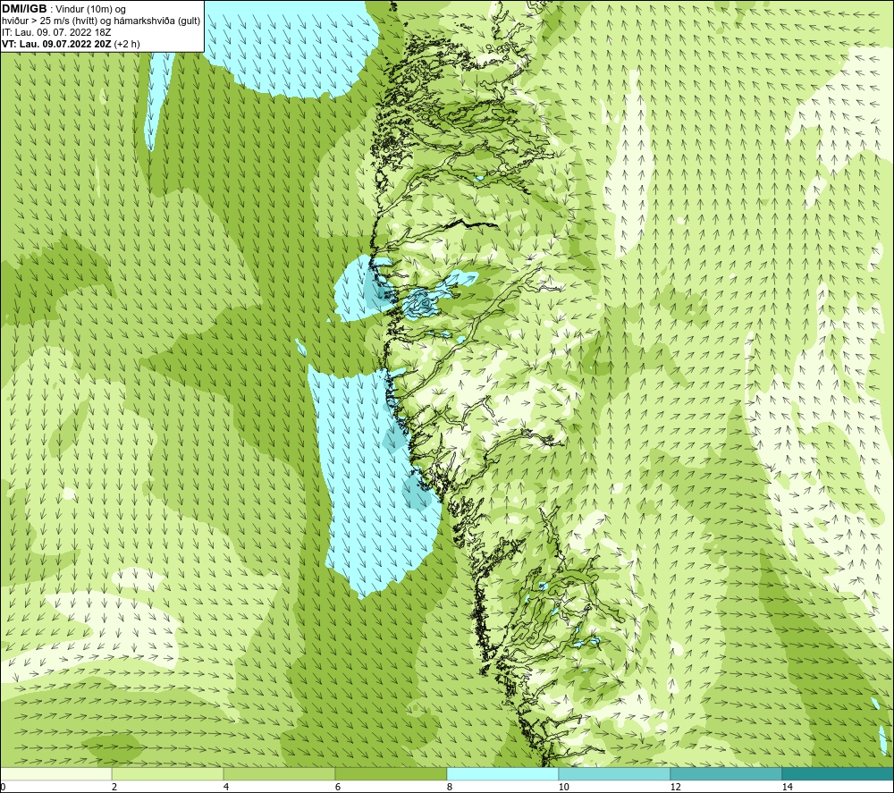Click the legend label '2'
The width and height of the screenshot is (894, 793).
(114, 787)
